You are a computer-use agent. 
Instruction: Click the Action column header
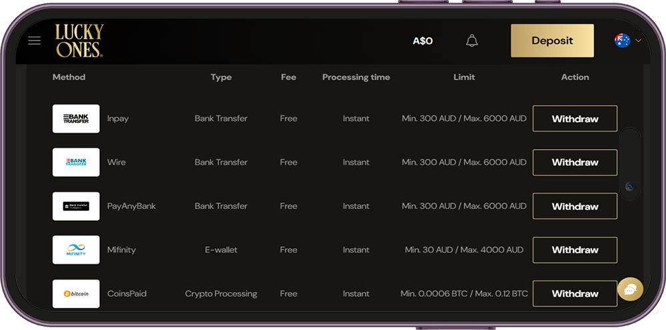point(575,77)
